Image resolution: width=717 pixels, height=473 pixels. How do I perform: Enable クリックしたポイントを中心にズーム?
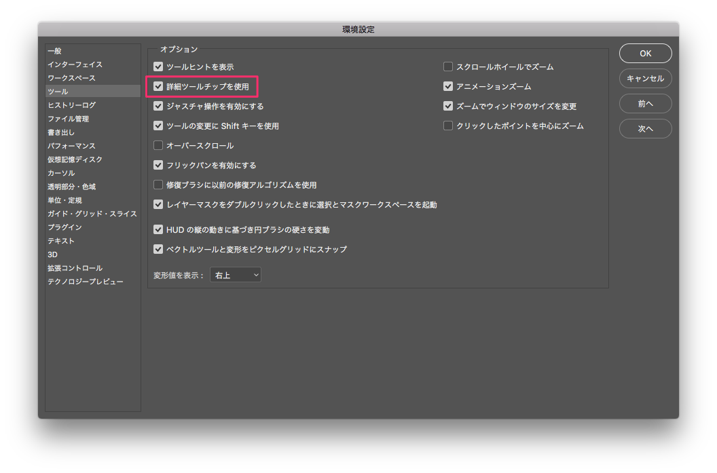[x=448, y=126]
